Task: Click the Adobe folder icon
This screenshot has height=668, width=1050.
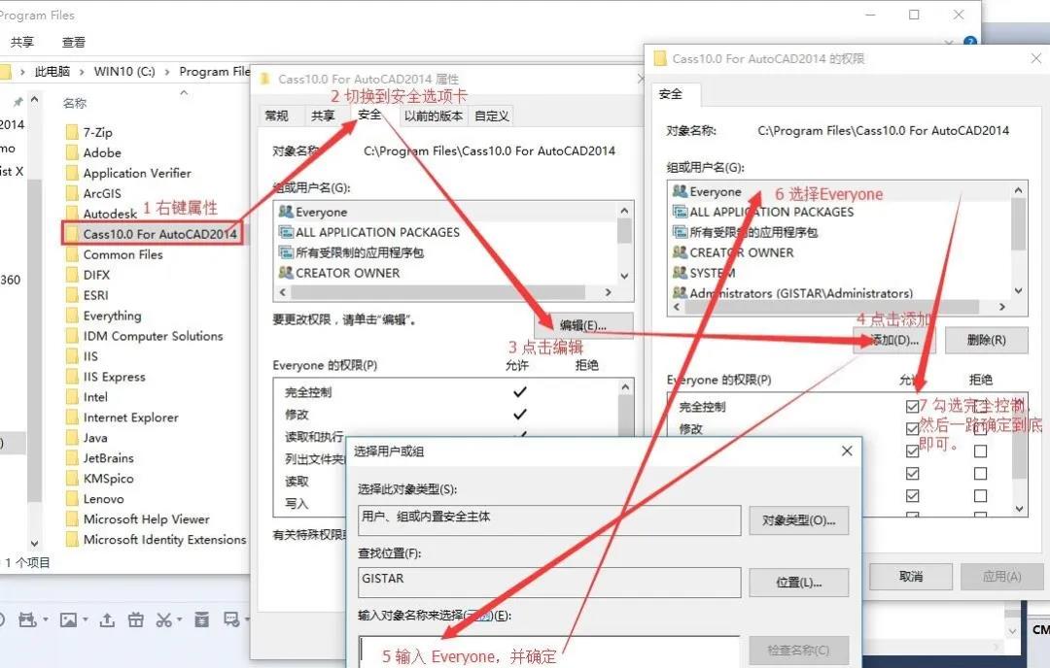Action: (72, 152)
